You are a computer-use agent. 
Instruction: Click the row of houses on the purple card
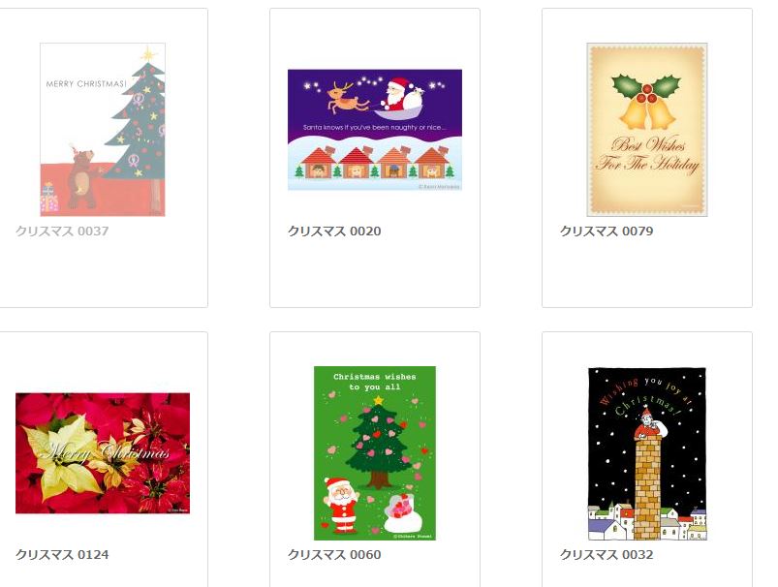376,163
